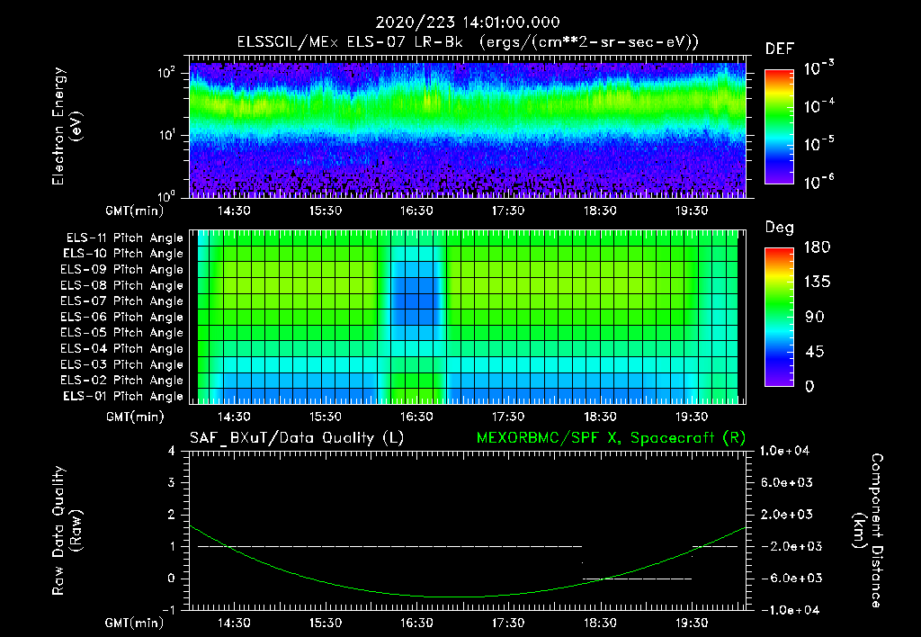Click the Raw Data Quality (Raw) axis label

click(67, 531)
